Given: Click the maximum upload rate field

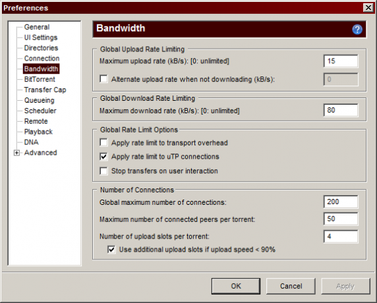Looking at the screenshot, I should [341, 61].
